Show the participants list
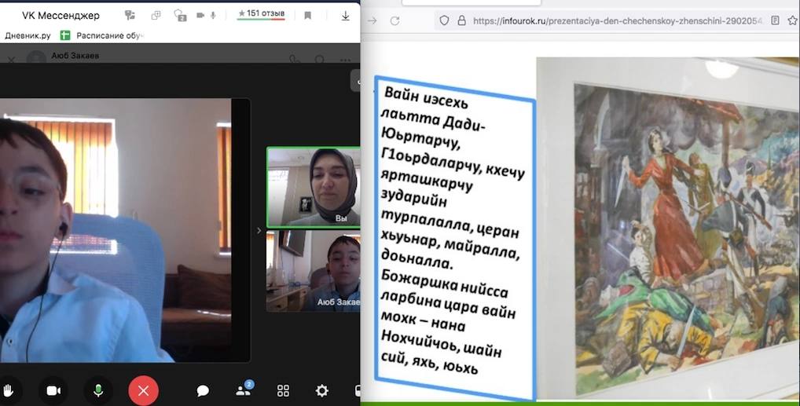Viewport: 800px width, 406px height. (243, 390)
